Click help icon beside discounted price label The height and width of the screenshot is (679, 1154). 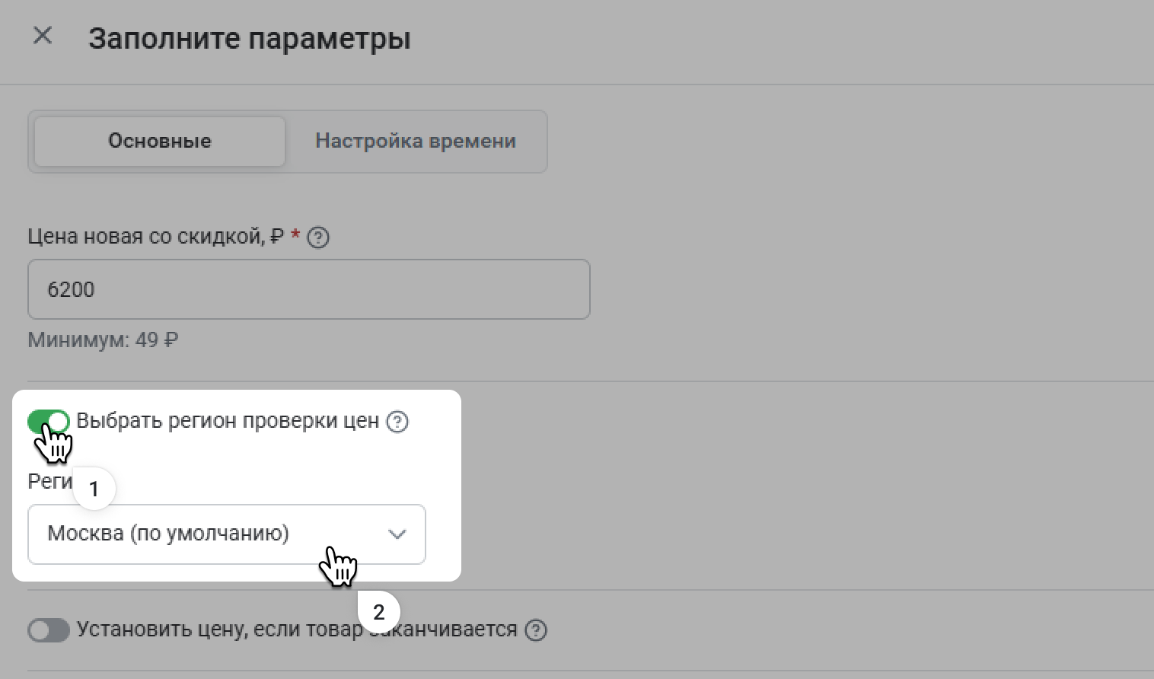[319, 238]
